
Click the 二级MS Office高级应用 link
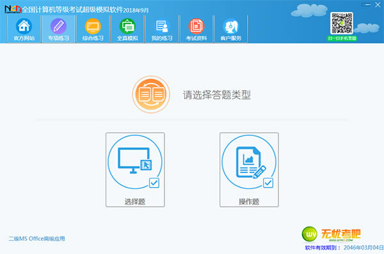pos(37,239)
